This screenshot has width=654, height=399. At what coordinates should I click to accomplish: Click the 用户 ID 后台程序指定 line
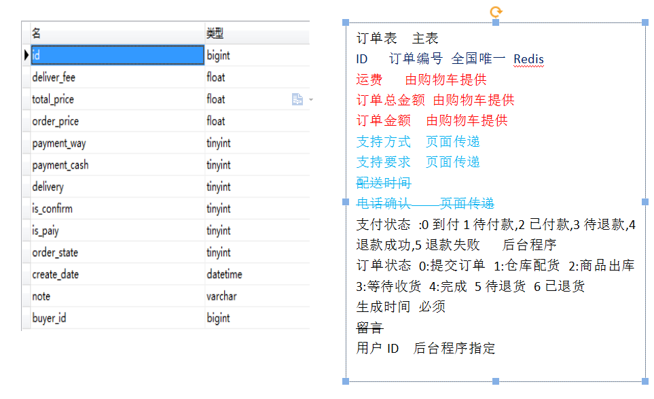pos(425,348)
